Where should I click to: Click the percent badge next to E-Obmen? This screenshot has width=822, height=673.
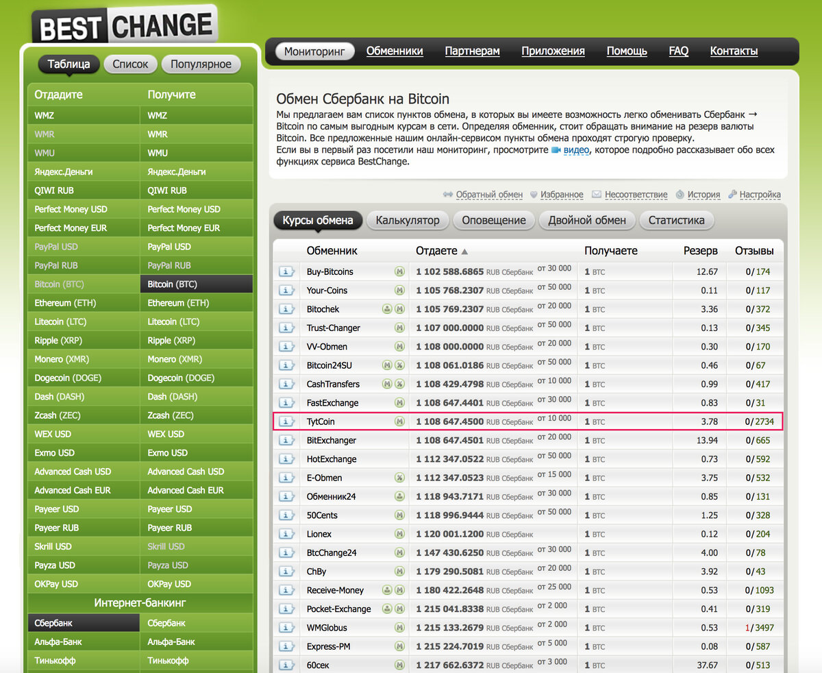coord(399,478)
